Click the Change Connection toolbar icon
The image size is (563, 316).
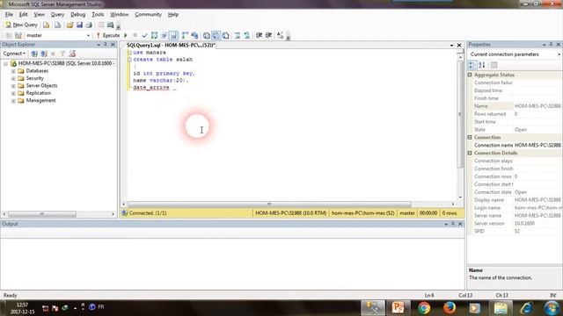click(18, 35)
